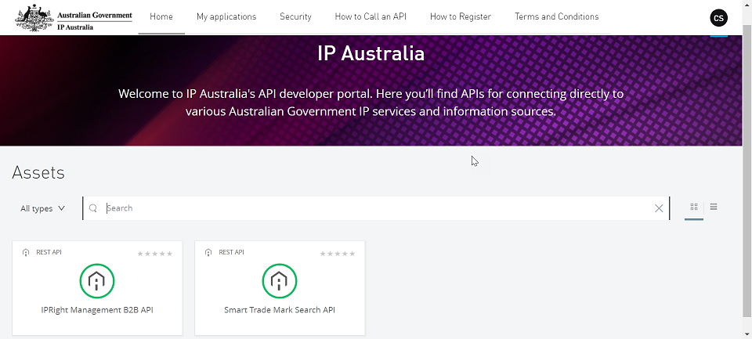Click the REST API label on IPRight card
Image resolution: width=752 pixels, height=339 pixels.
pos(49,252)
